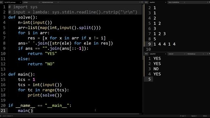Open the tab list dropdown of input pane
Screen dimensions: 210x118
[209, 2]
